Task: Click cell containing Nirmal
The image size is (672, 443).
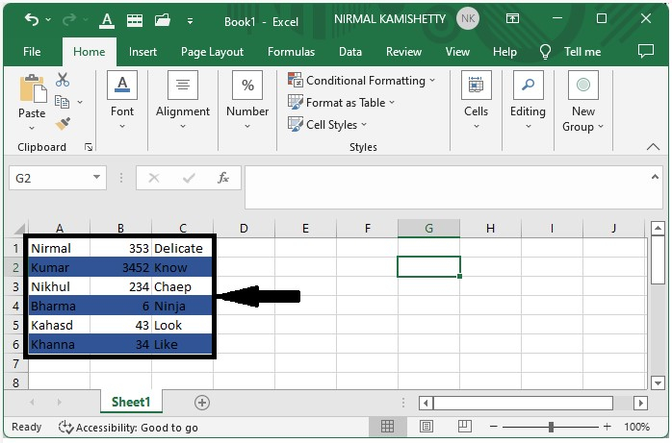Action: [59, 249]
